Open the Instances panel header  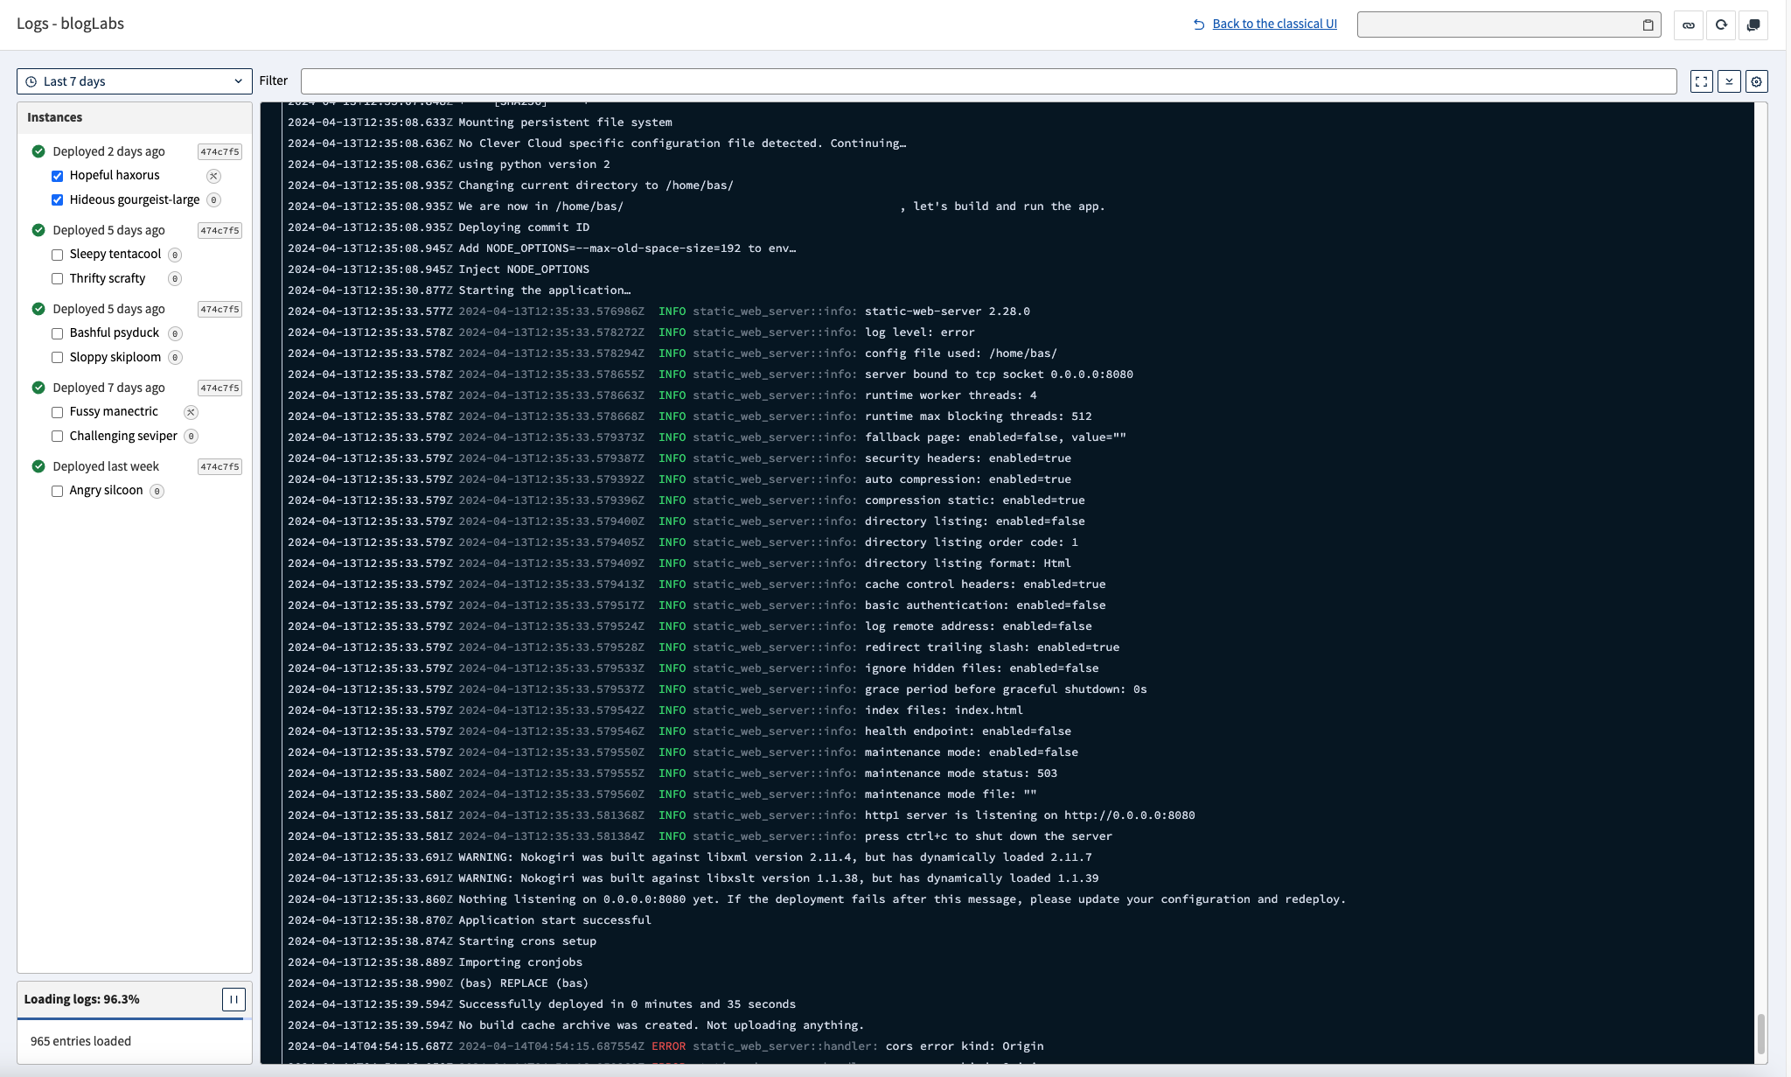tap(56, 116)
